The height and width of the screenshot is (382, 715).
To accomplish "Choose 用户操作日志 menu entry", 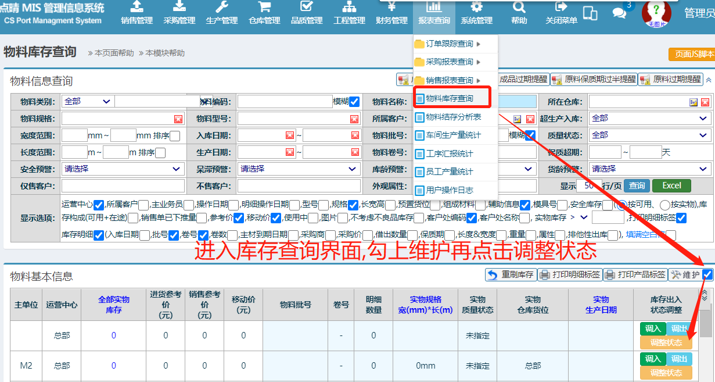I will (x=449, y=190).
